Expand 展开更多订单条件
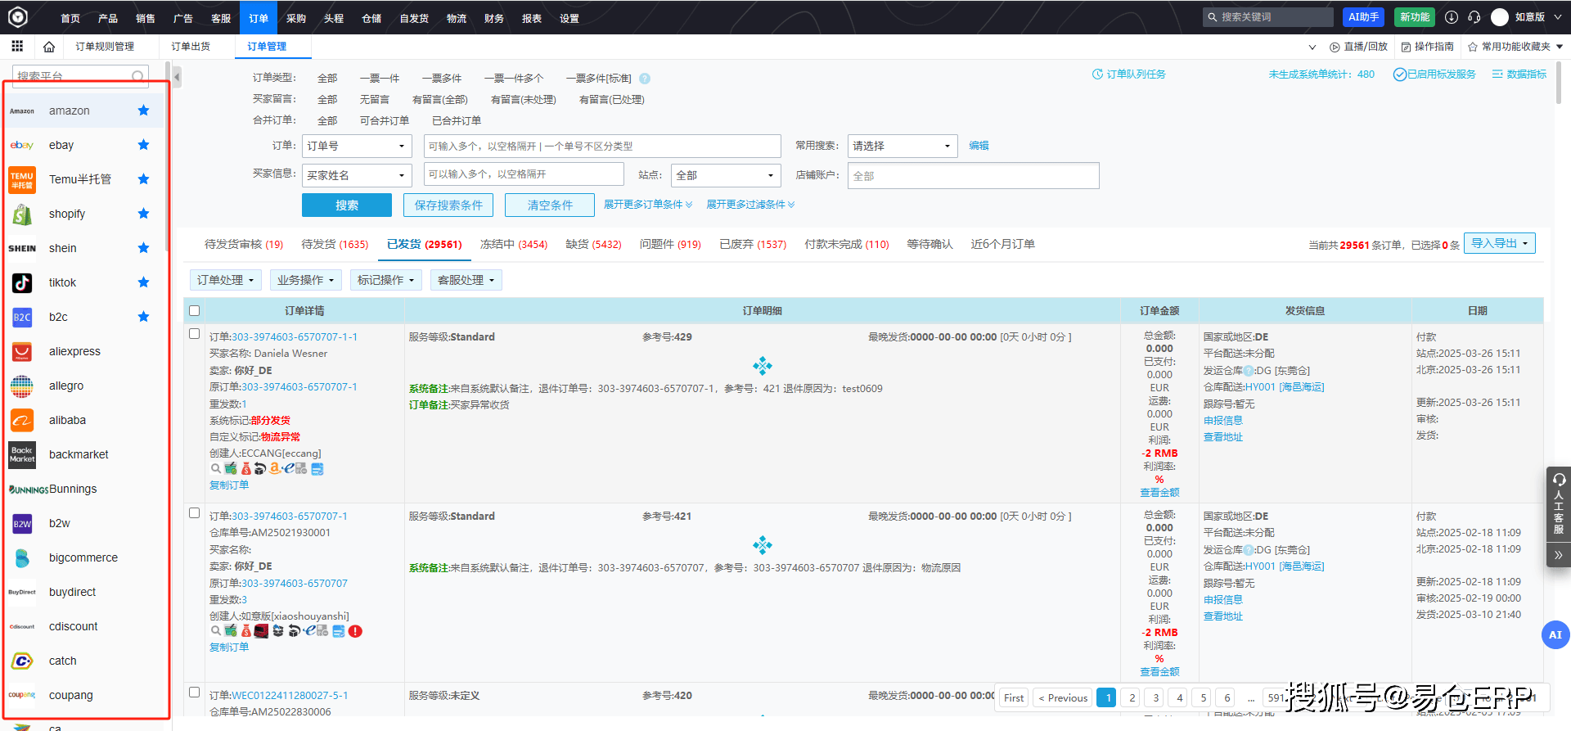This screenshot has width=1571, height=731. click(x=648, y=205)
